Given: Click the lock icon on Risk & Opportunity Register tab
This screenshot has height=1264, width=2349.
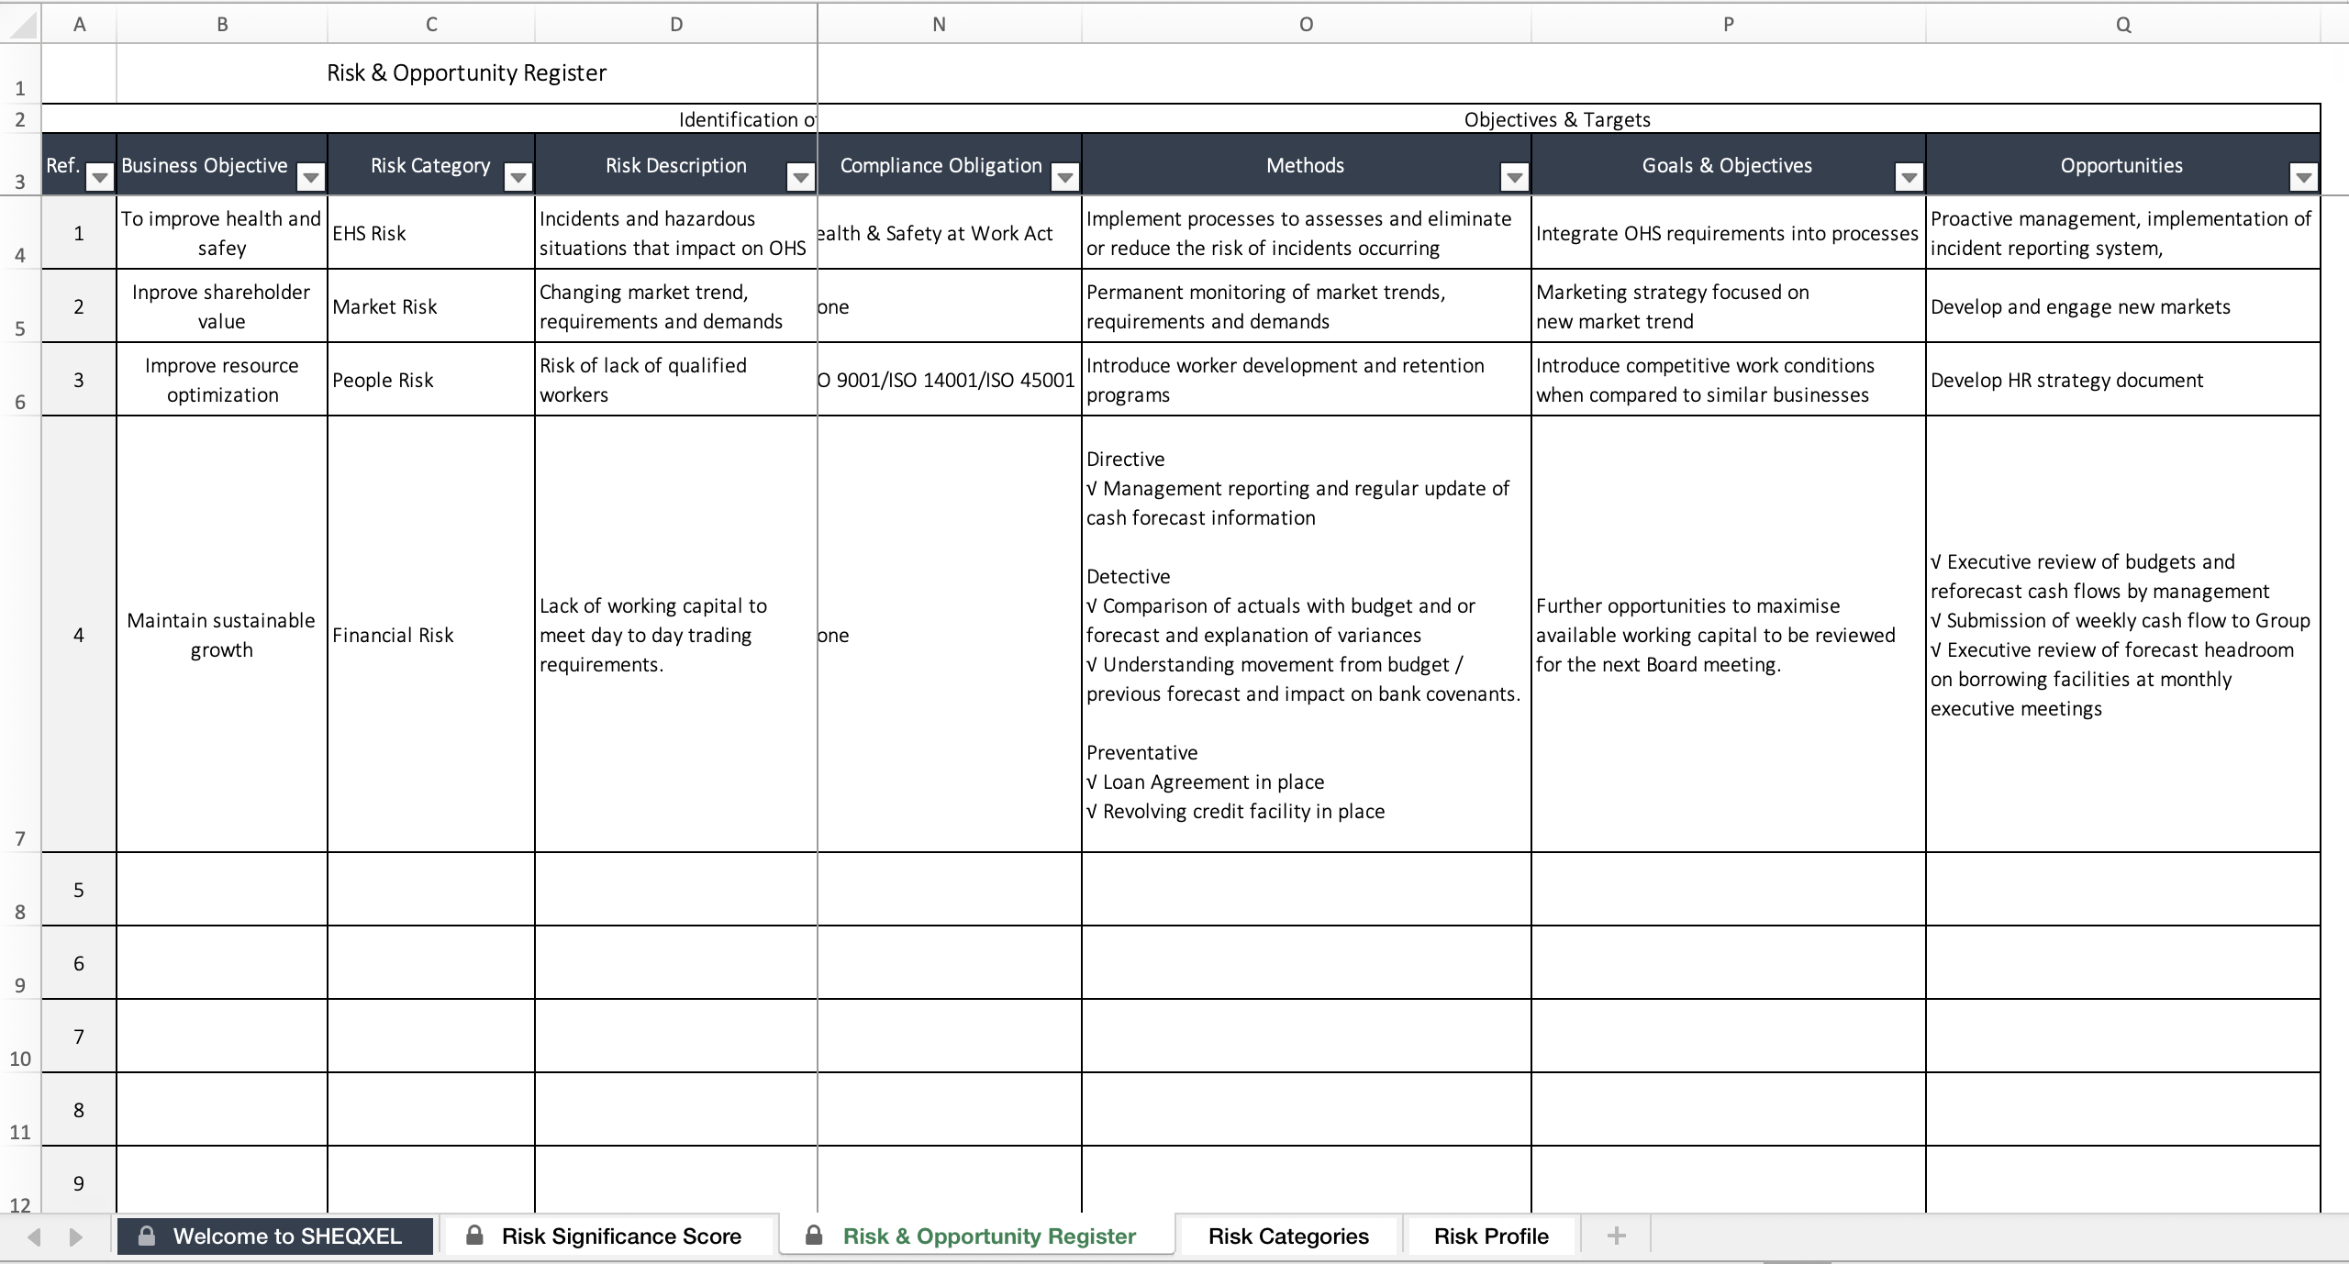Looking at the screenshot, I should click(x=812, y=1236).
